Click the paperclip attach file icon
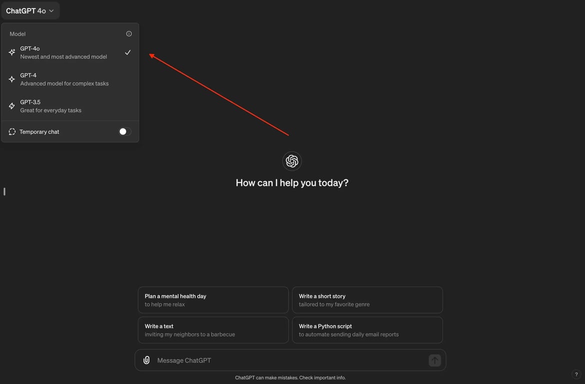Screen dimensions: 585x384 [146, 360]
